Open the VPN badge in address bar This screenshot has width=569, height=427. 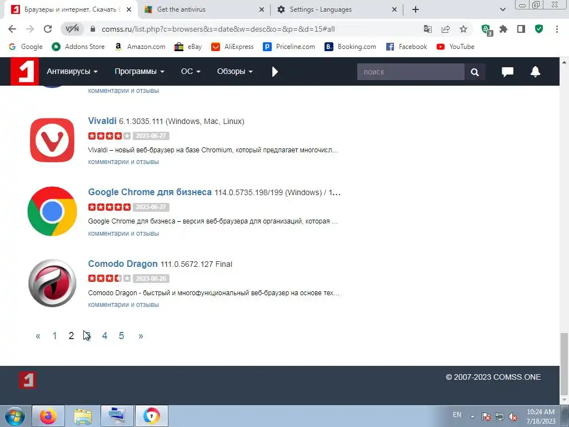72,29
